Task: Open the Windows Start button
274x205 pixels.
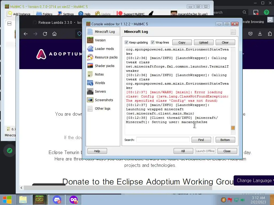Action: point(7,200)
